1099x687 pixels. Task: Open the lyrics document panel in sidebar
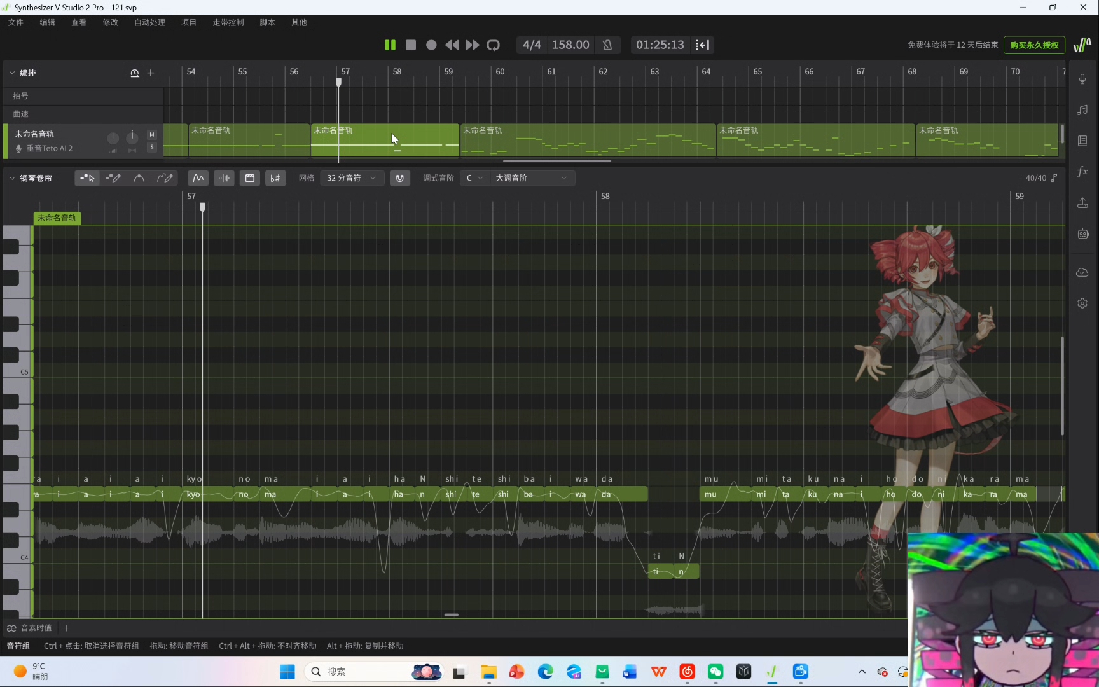coord(1082,141)
